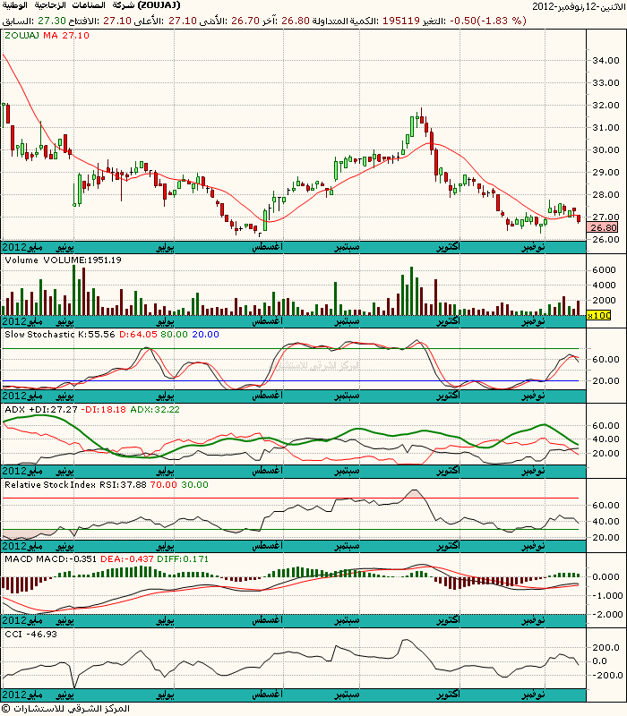Click the pink 26.80 current price tag

tap(603, 227)
